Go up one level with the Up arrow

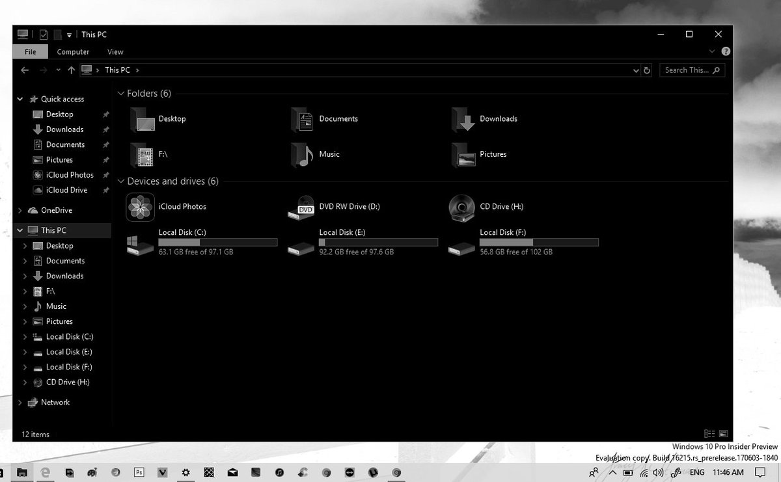click(x=71, y=70)
